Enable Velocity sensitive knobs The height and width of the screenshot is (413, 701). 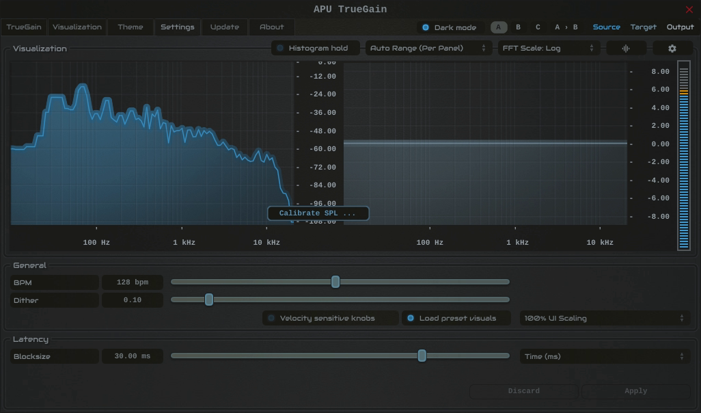(x=330, y=318)
